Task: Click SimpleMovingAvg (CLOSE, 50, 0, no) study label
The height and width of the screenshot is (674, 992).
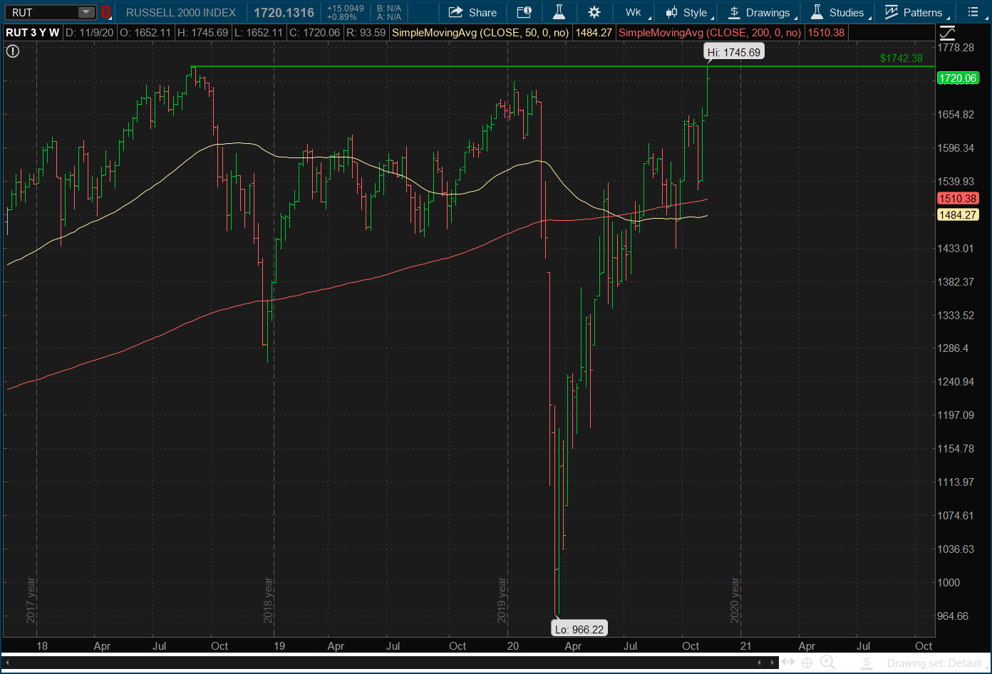Action: click(480, 33)
